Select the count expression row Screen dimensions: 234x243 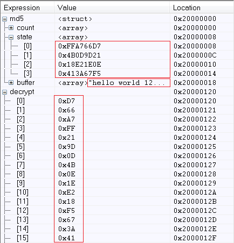click(25, 28)
